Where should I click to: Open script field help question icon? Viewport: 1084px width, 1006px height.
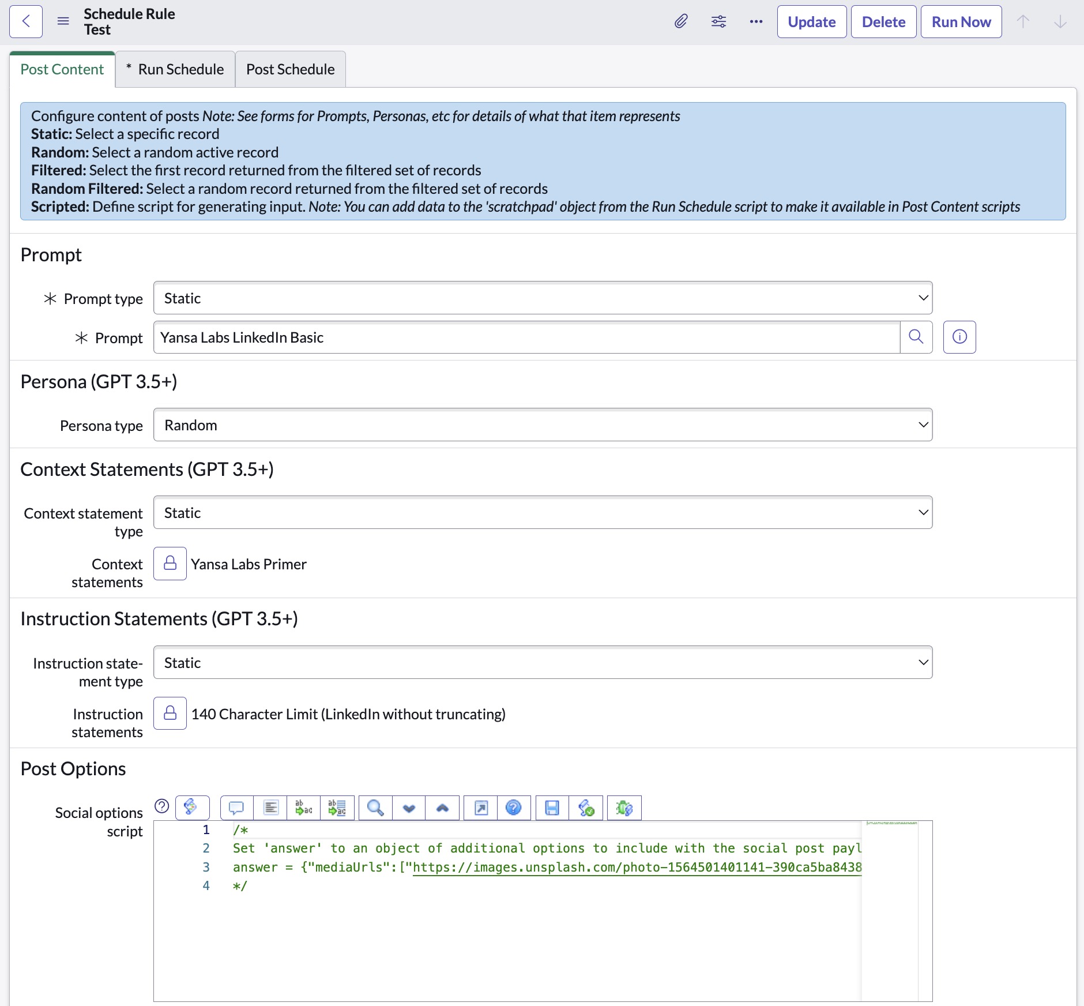[x=162, y=806]
